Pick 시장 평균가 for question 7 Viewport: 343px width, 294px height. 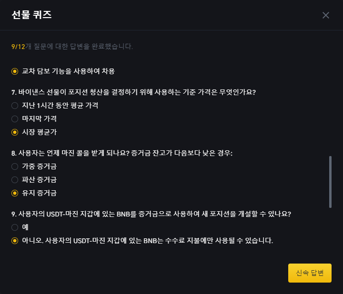point(34,132)
